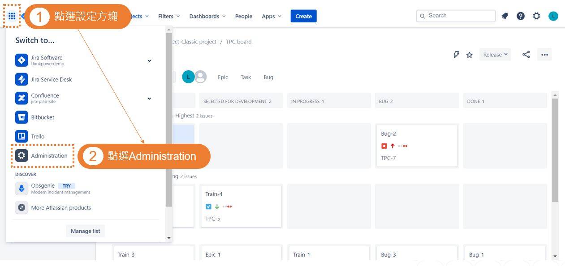Expand the Jira Software sites chevron
This screenshot has width=565, height=266.
click(x=149, y=60)
